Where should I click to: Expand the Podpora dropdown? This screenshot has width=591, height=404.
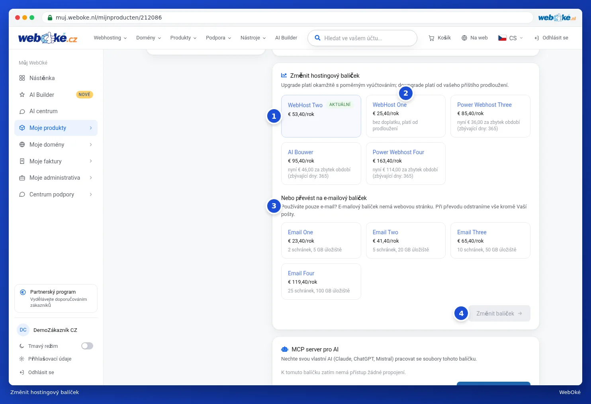[218, 38]
